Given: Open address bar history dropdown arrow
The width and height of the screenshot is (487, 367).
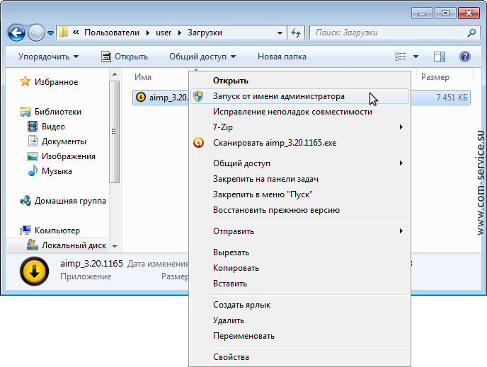Looking at the screenshot, I should click(x=280, y=33).
